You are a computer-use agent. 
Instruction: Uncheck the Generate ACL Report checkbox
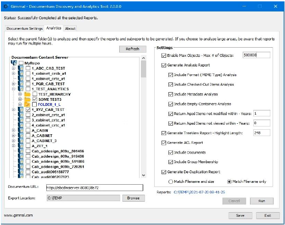(x=165, y=143)
